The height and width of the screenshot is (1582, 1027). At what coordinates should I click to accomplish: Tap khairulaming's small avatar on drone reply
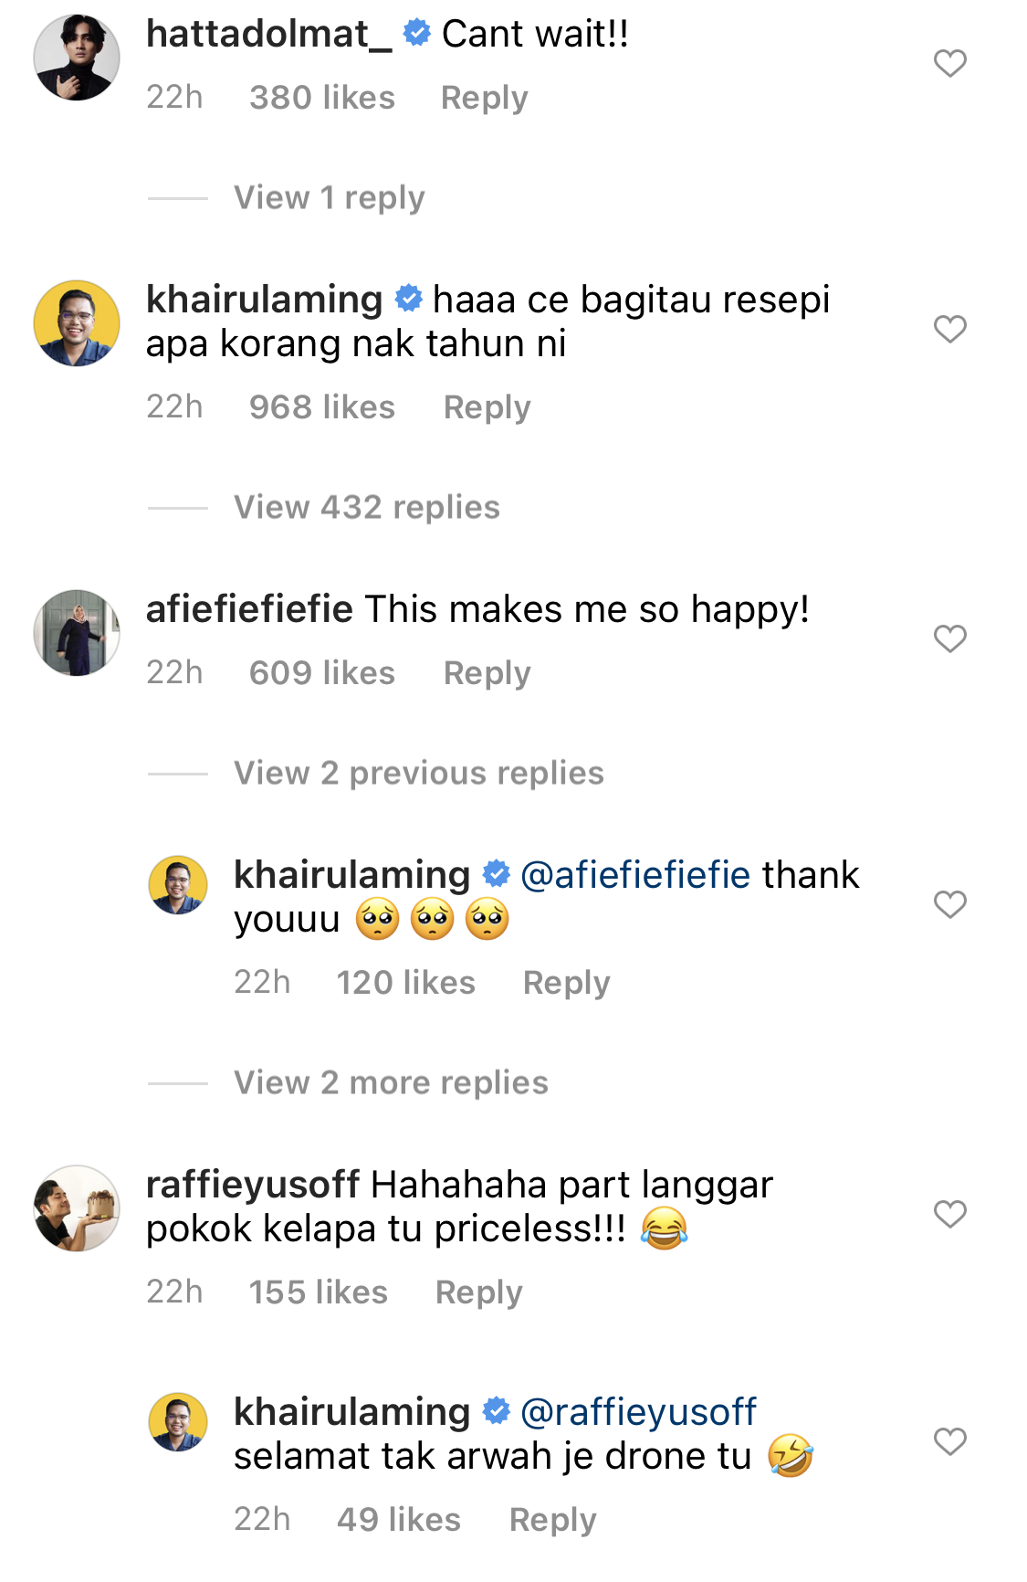pyautogui.click(x=178, y=1422)
